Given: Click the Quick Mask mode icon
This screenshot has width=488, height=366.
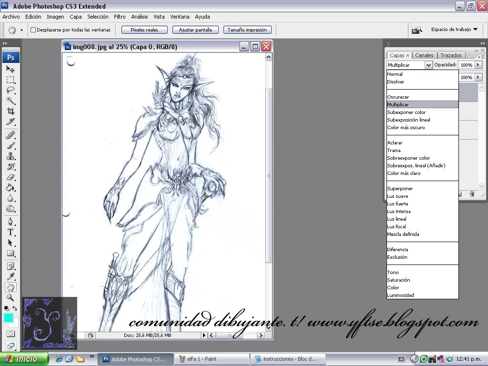Looking at the screenshot, I should (x=10, y=334).
